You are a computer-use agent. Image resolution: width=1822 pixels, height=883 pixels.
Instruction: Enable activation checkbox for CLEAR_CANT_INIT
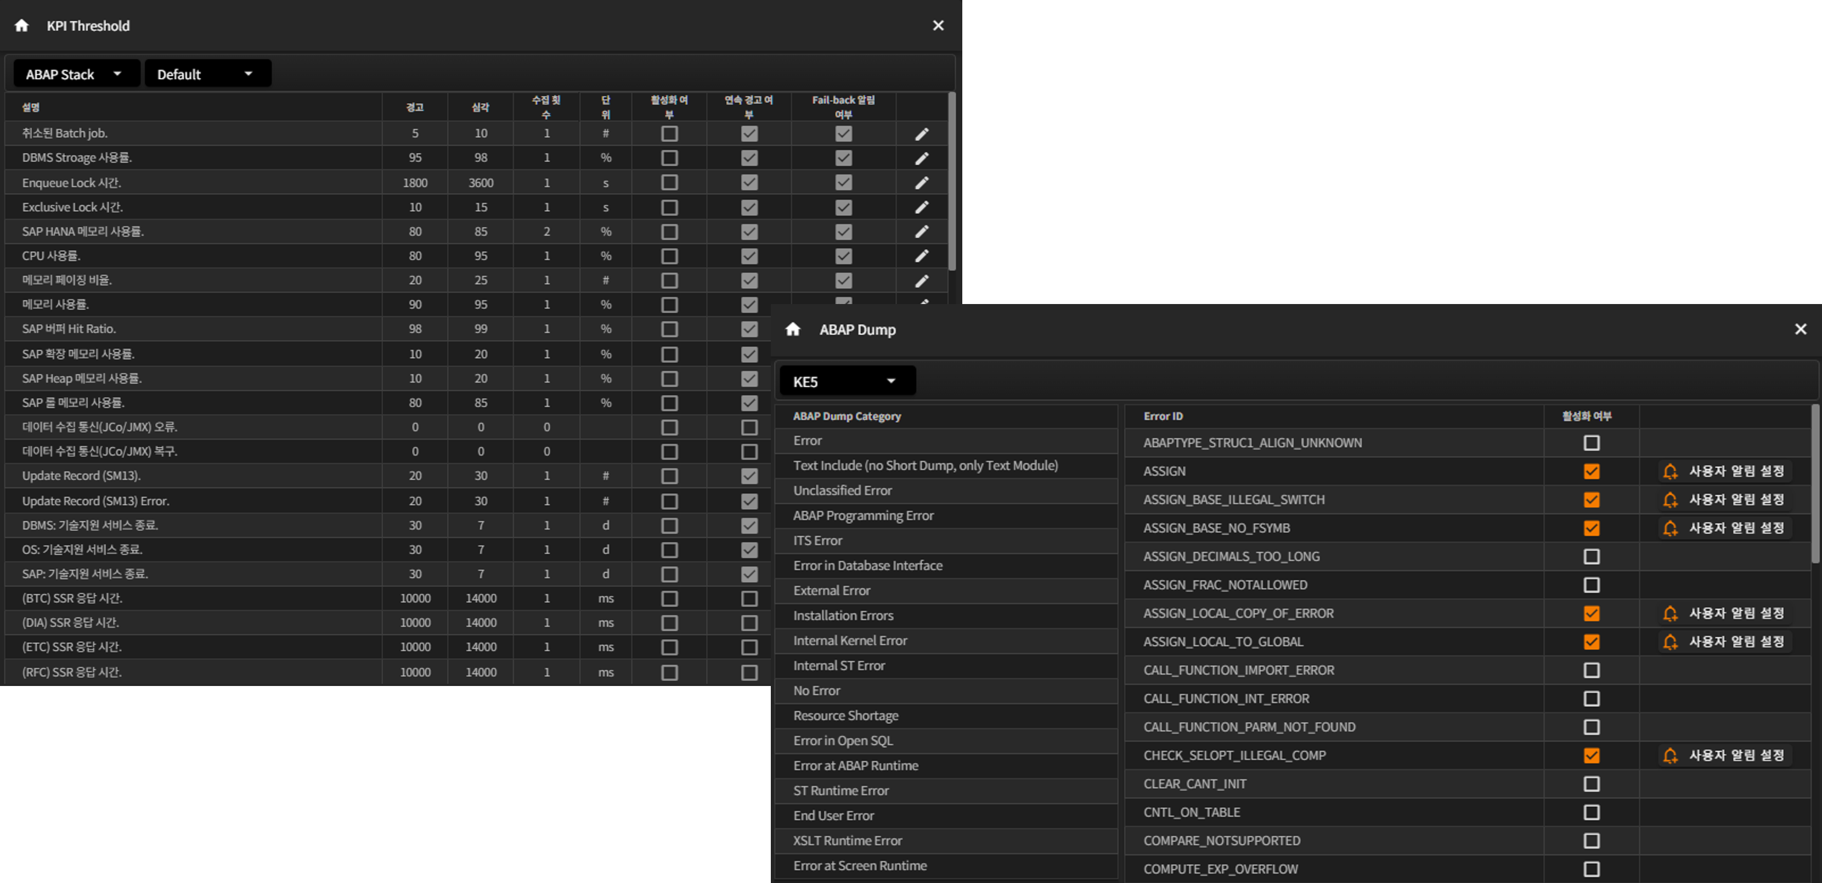coord(1592,784)
